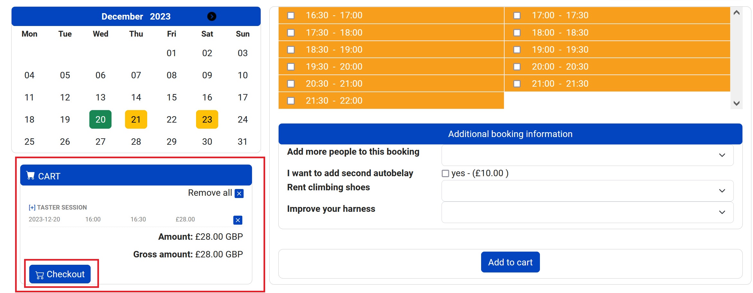This screenshot has width=753, height=293.
Task: Check the 21:30 - 22:00 time slot
Action: coord(291,101)
